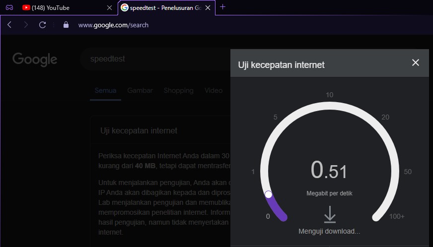Click the browser forward arrow
This screenshot has width=433, height=247.
click(26, 25)
